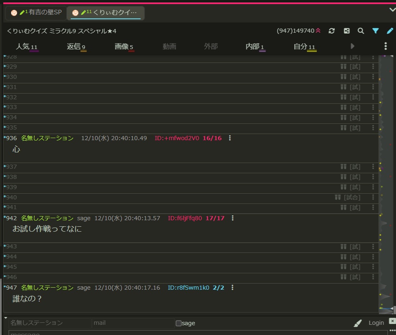The image size is (396, 335).
Task: Expand the tab list chevron at top right
Action: pyautogui.click(x=392, y=10)
